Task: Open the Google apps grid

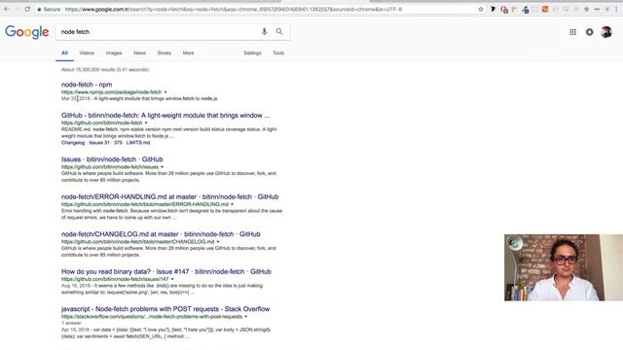Action: (572, 32)
